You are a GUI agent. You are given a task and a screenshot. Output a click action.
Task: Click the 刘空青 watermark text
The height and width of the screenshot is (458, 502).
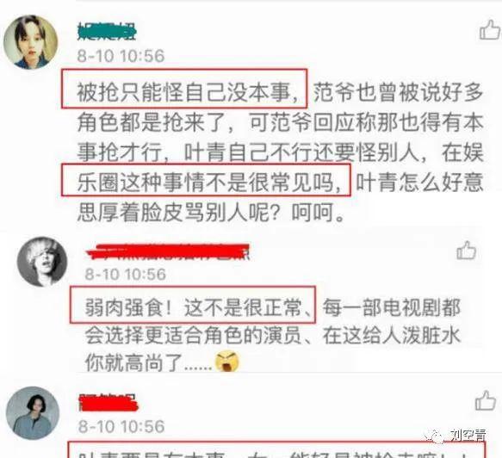tap(468, 436)
